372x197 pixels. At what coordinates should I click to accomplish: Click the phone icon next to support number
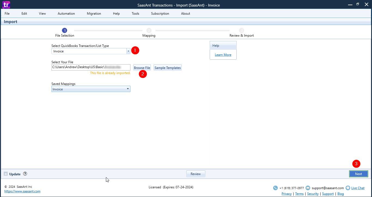pos(275,188)
